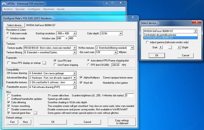Expand Off-Screen drawing dropdown

click(75, 73)
